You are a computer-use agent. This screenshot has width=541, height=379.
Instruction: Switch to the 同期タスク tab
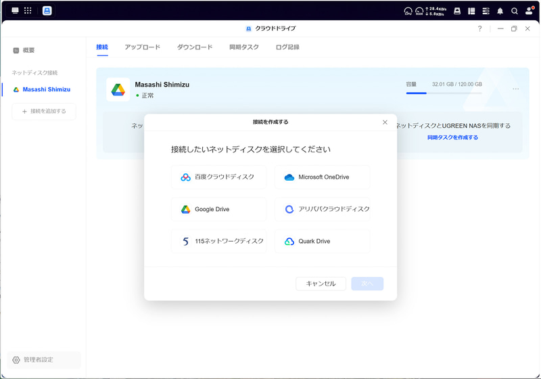244,47
